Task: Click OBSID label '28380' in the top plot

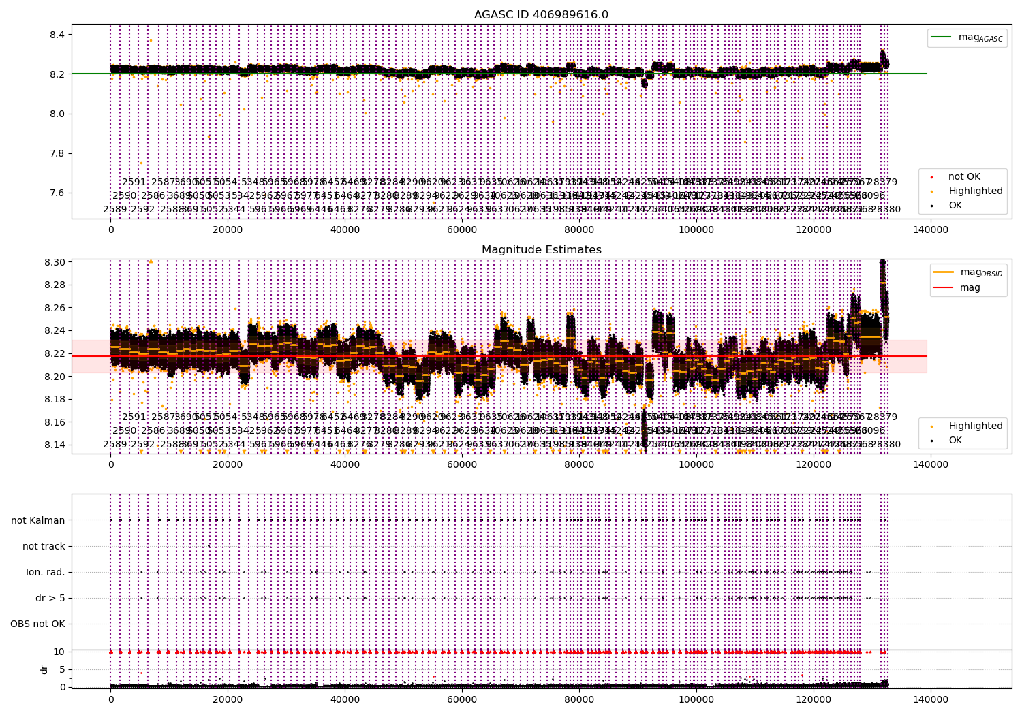Action: [x=885, y=210]
